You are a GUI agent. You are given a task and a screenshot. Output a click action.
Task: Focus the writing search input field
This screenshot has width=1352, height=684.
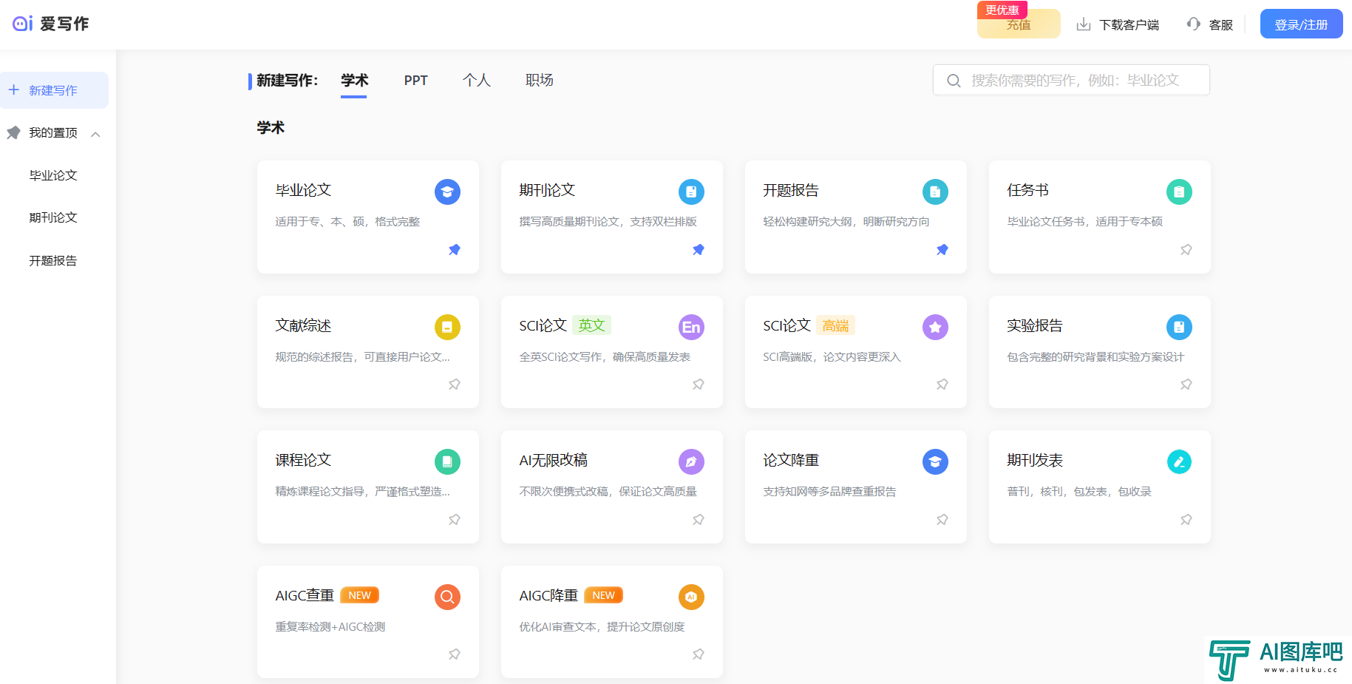1071,80
